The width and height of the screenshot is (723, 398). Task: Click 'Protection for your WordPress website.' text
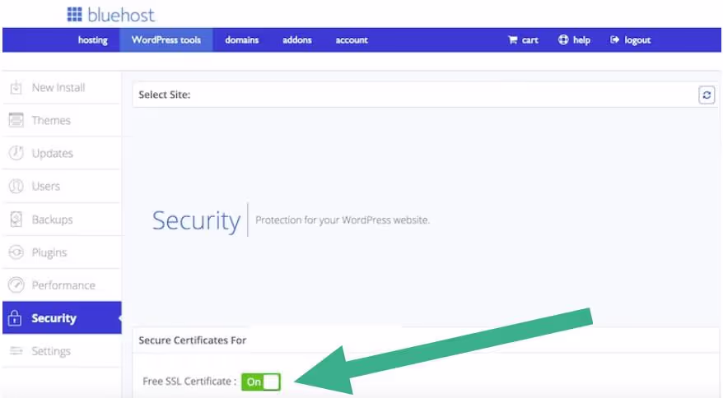tap(343, 220)
